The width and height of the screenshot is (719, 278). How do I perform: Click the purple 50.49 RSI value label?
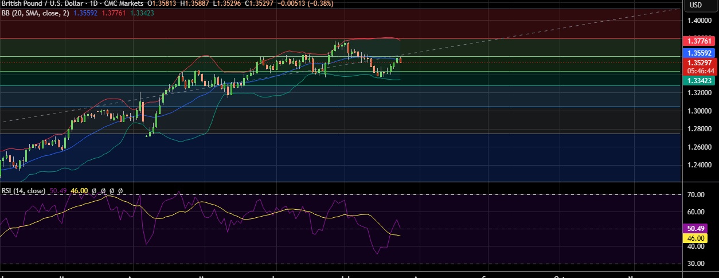click(697, 228)
